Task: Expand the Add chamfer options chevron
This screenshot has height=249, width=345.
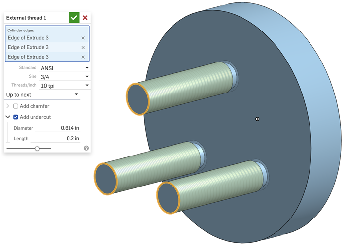Action: [x=8, y=106]
